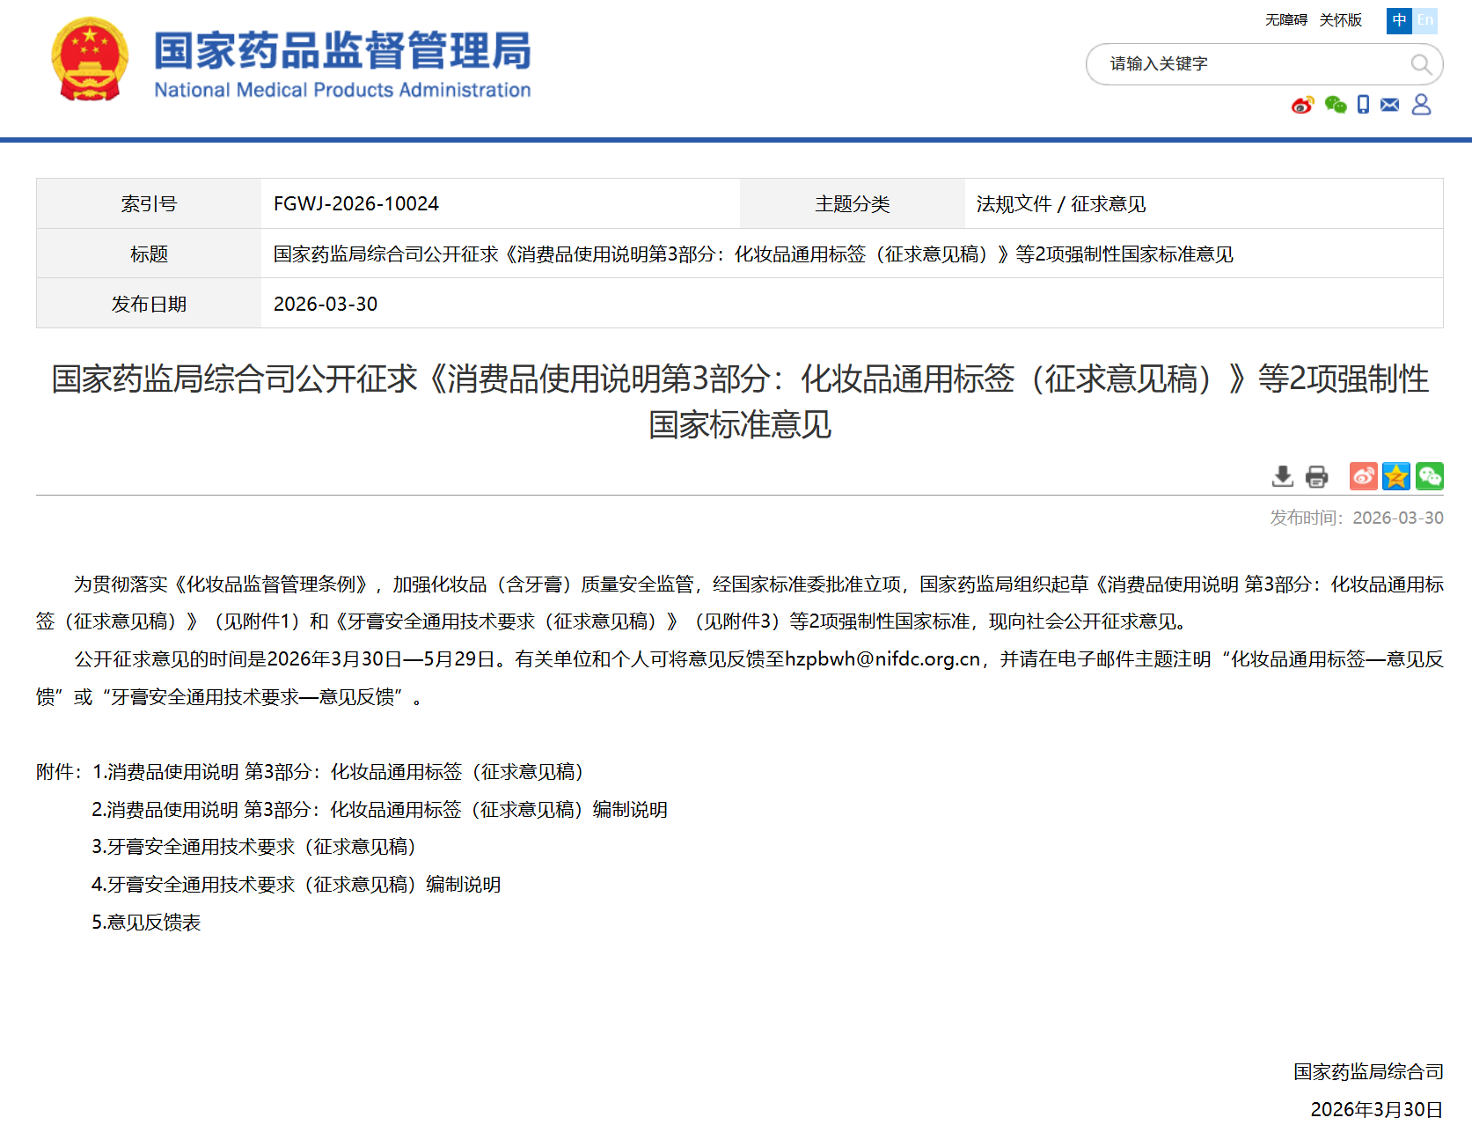Open attachment 5.意见反馈表
Viewport: 1472px width, 1125px height.
click(146, 923)
